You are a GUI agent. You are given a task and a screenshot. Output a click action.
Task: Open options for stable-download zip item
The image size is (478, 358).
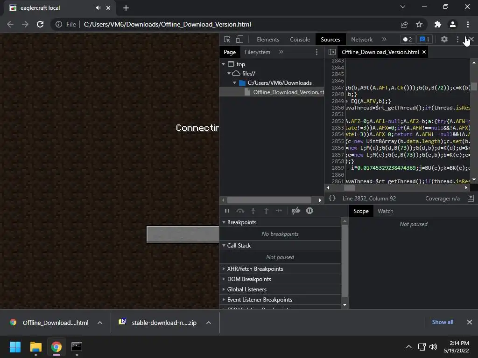pyautogui.click(x=209, y=323)
